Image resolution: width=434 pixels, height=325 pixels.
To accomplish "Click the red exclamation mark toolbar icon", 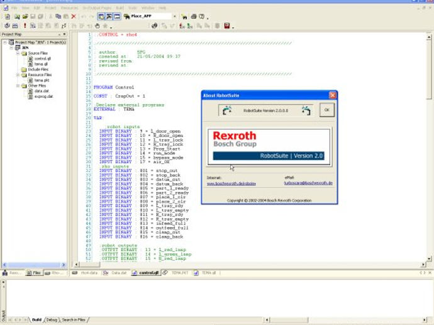I will [x=25, y=26].
